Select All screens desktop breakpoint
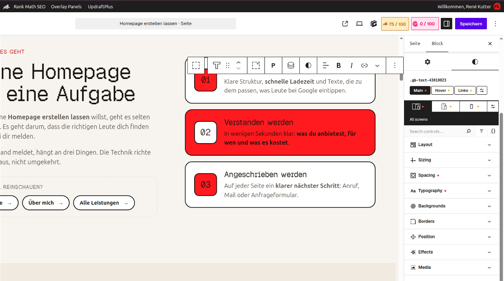This screenshot has width=504, height=281. point(418,106)
